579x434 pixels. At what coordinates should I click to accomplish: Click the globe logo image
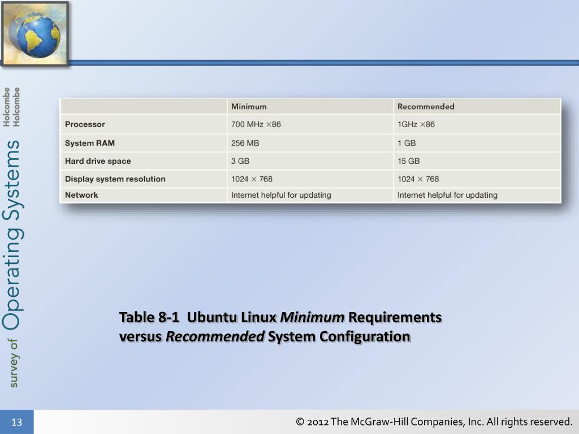click(34, 33)
